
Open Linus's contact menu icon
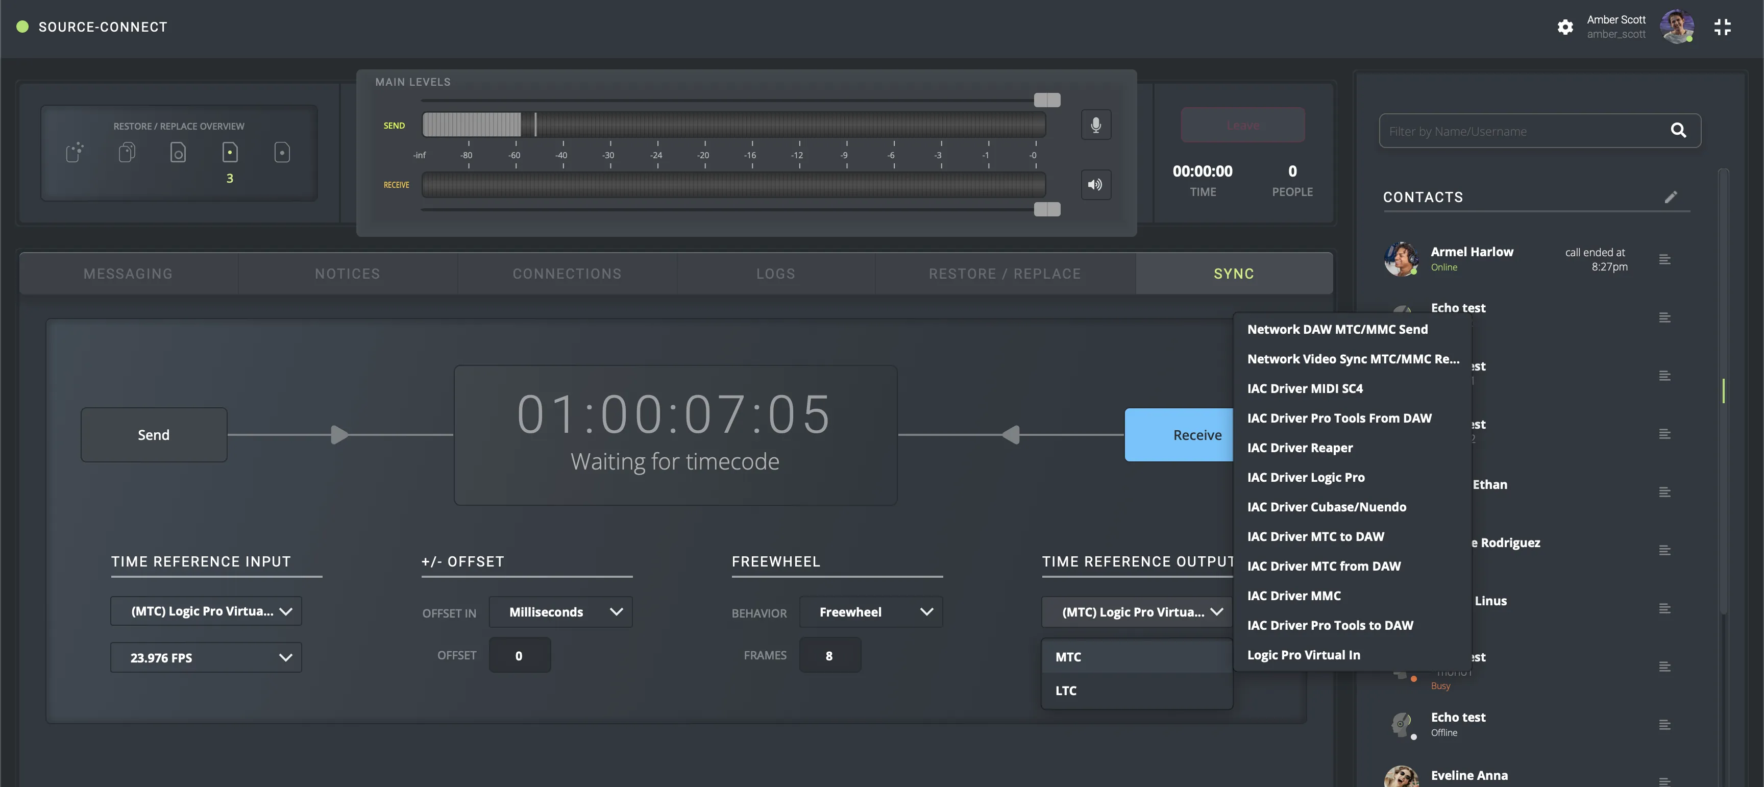[1664, 608]
